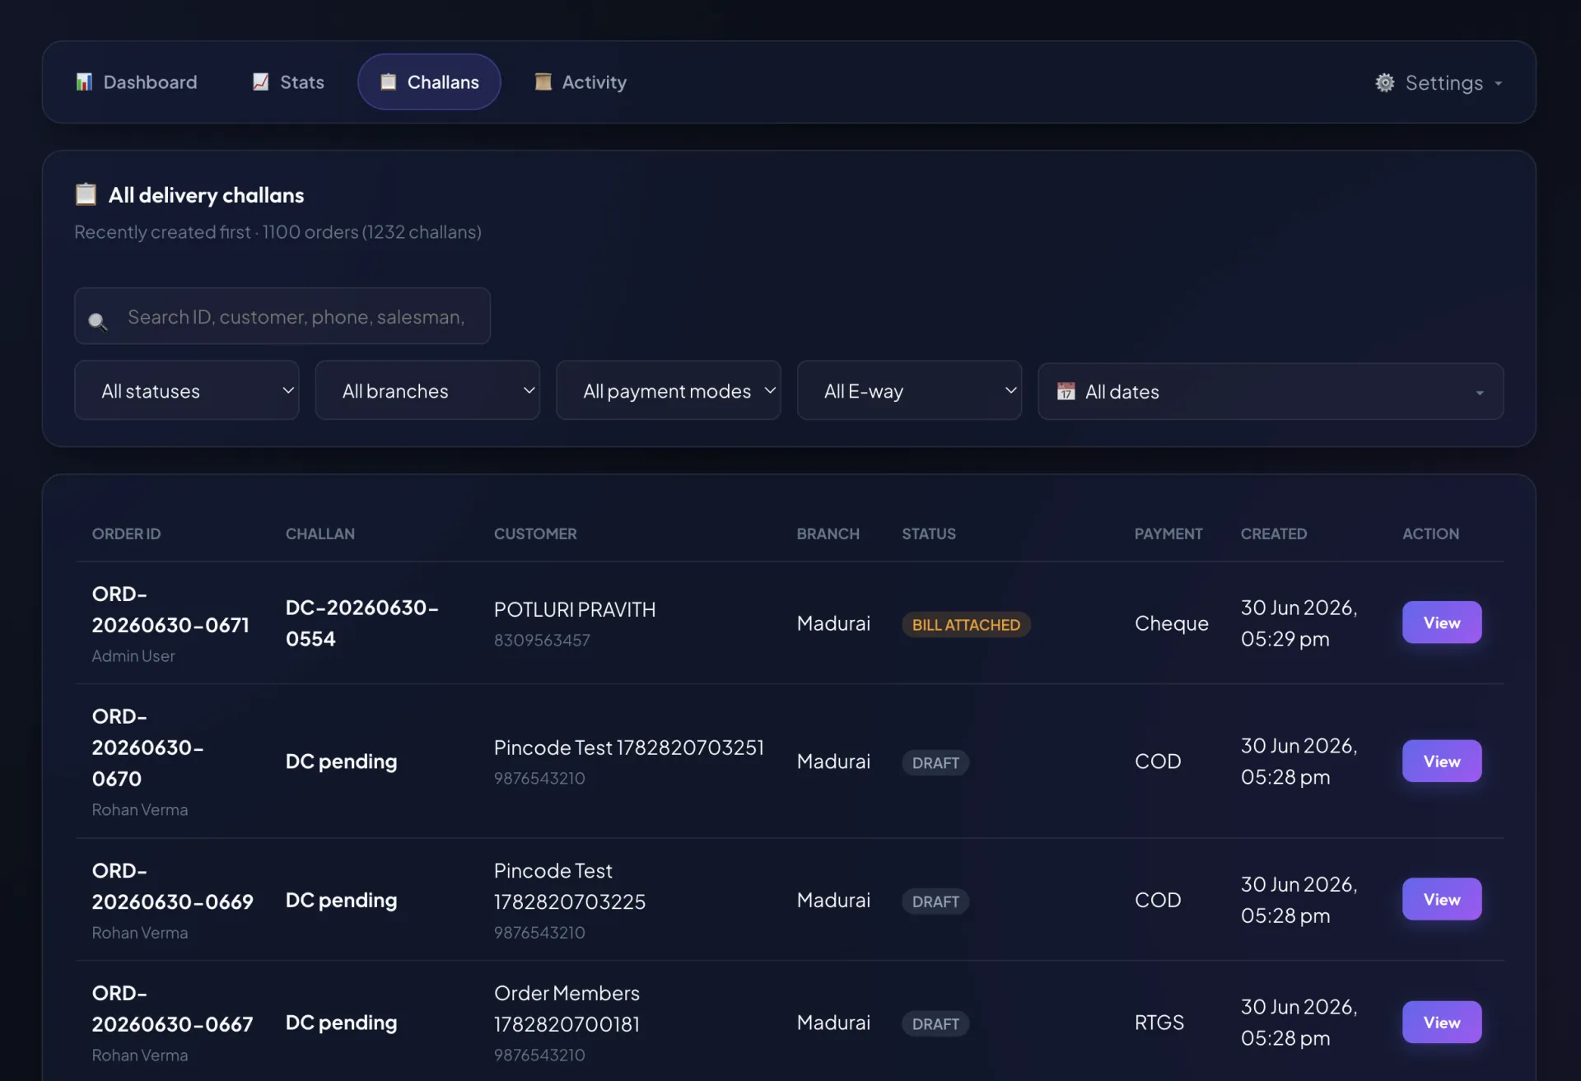Click the RTGS payment cell
The height and width of the screenshot is (1081, 1581).
pyautogui.click(x=1159, y=1022)
